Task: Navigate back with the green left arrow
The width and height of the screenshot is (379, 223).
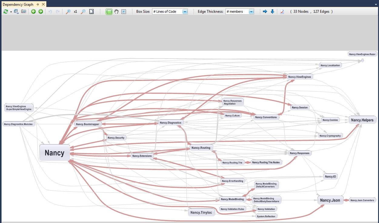Action: pyautogui.click(x=34, y=12)
